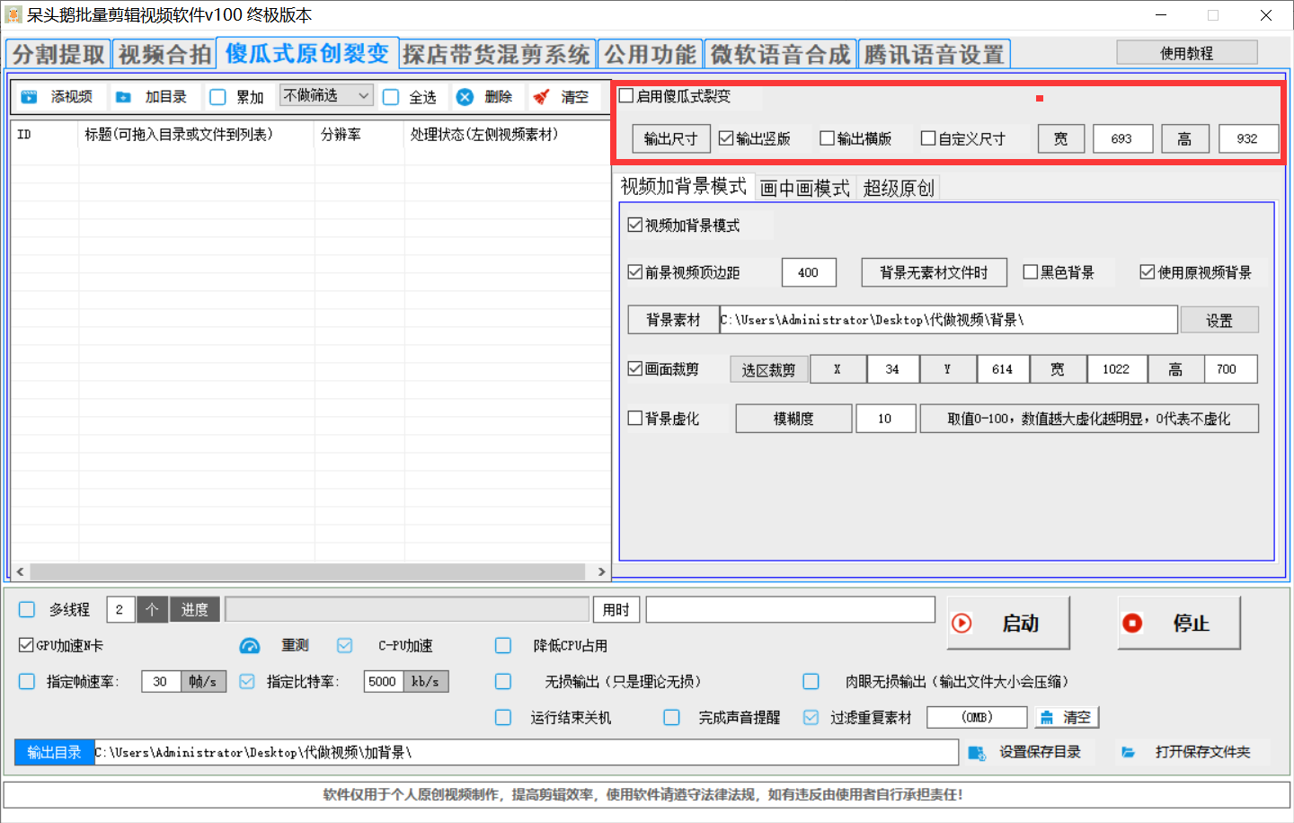Click the 设置保存目录 icon

point(977,753)
